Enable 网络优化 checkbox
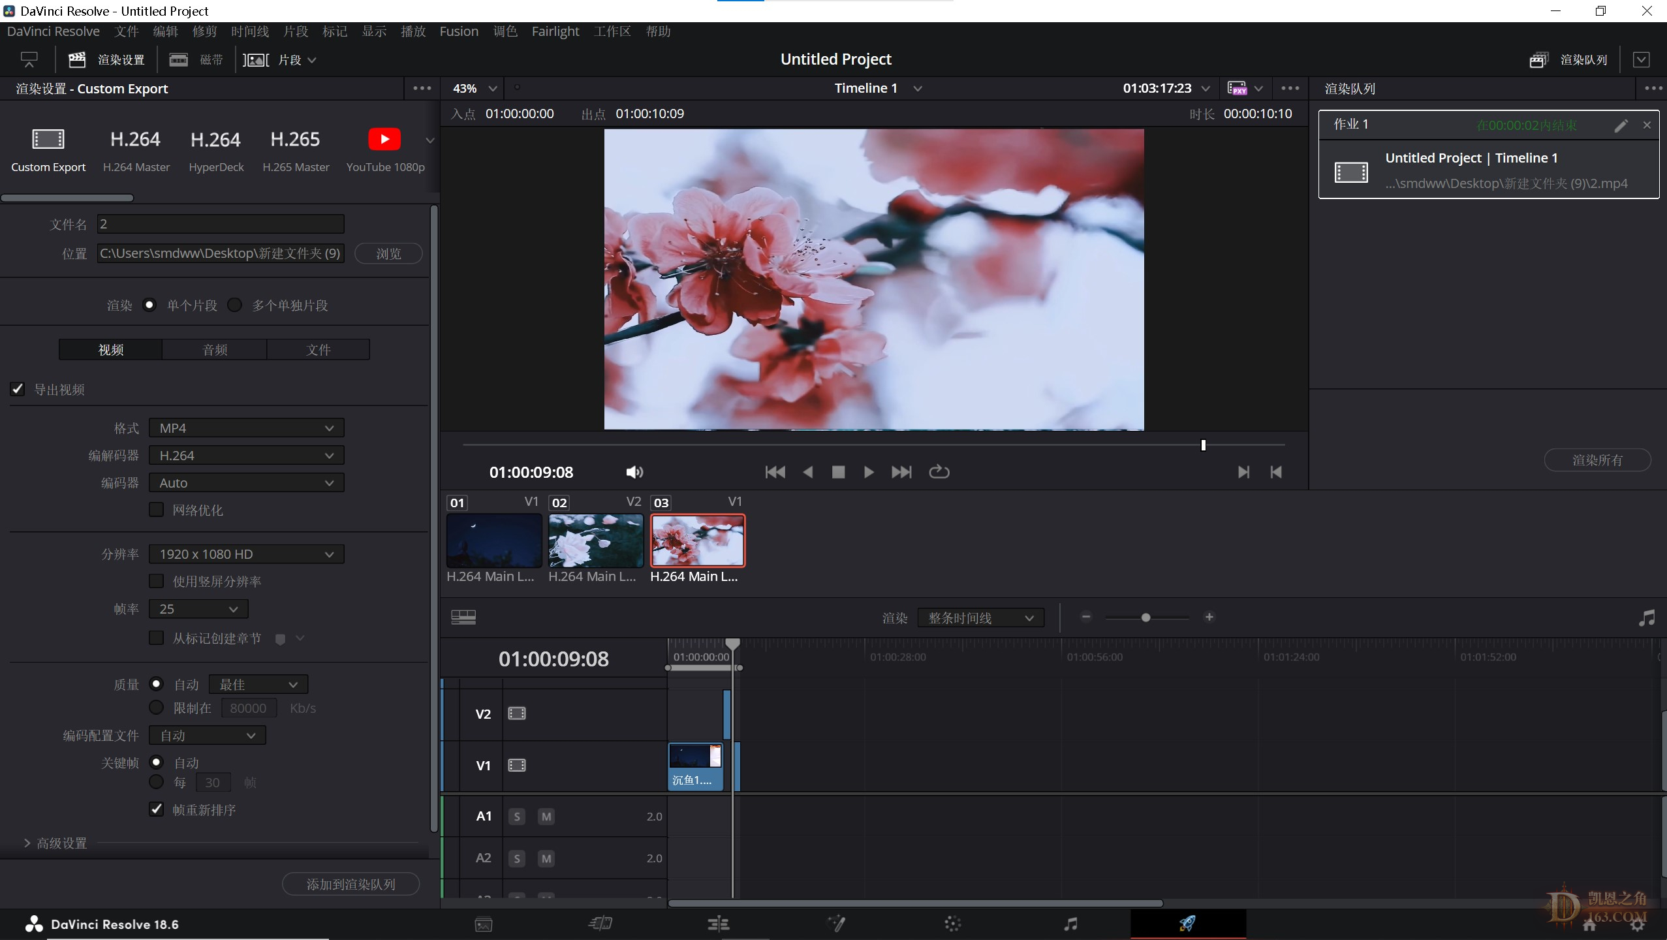 pyautogui.click(x=156, y=510)
